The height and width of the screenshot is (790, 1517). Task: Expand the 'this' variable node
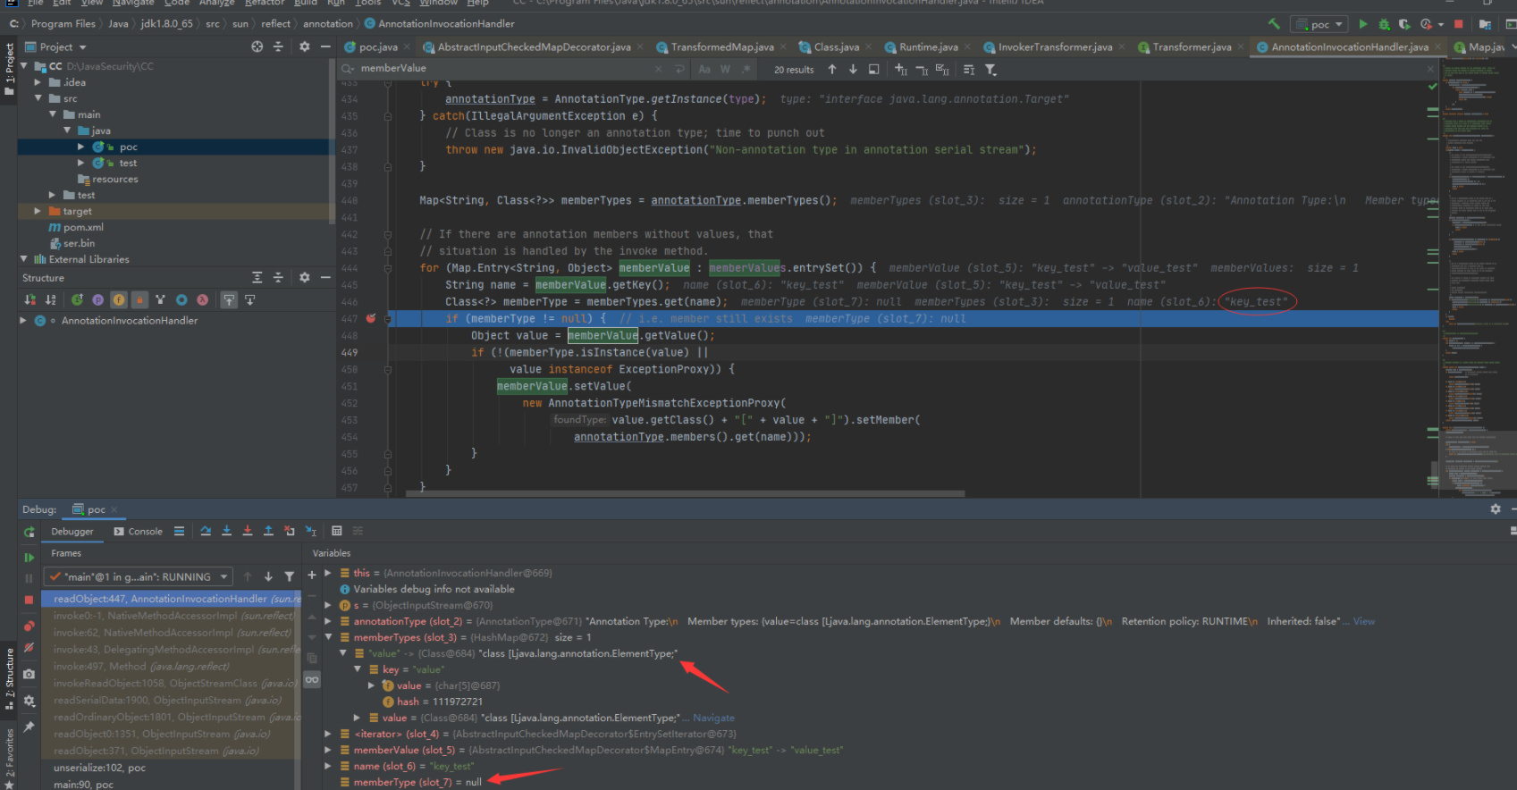[x=328, y=573]
